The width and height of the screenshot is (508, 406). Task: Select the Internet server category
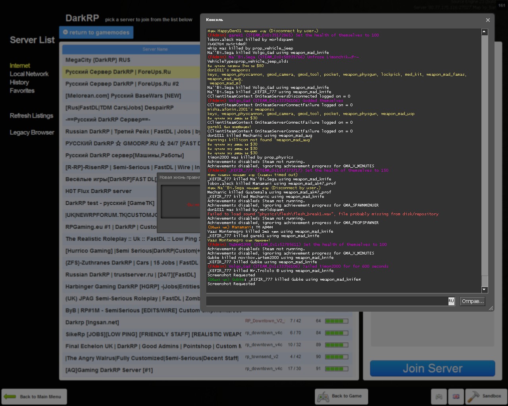tap(20, 66)
